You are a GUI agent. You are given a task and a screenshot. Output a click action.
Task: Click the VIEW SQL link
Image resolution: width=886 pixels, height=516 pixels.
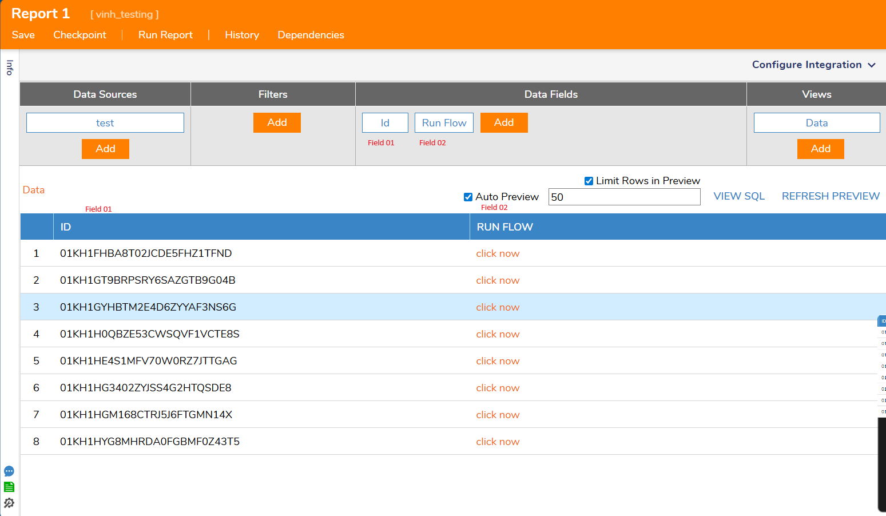coord(738,196)
